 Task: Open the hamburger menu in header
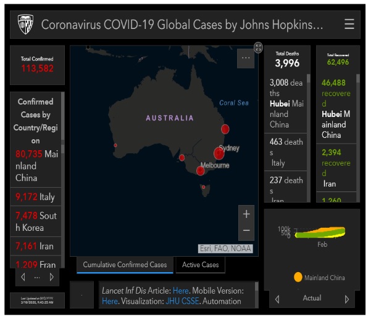(349, 24)
